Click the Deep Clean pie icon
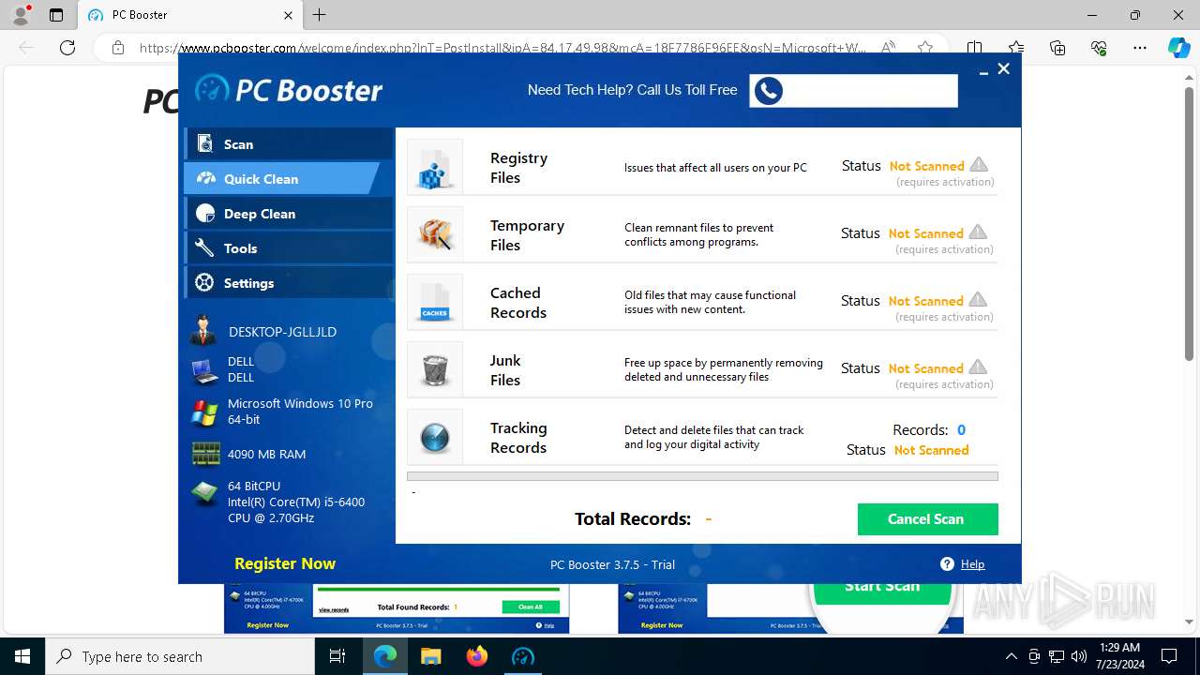 pyautogui.click(x=204, y=214)
